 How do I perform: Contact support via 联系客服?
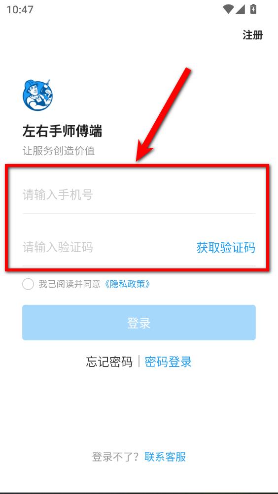(x=165, y=457)
